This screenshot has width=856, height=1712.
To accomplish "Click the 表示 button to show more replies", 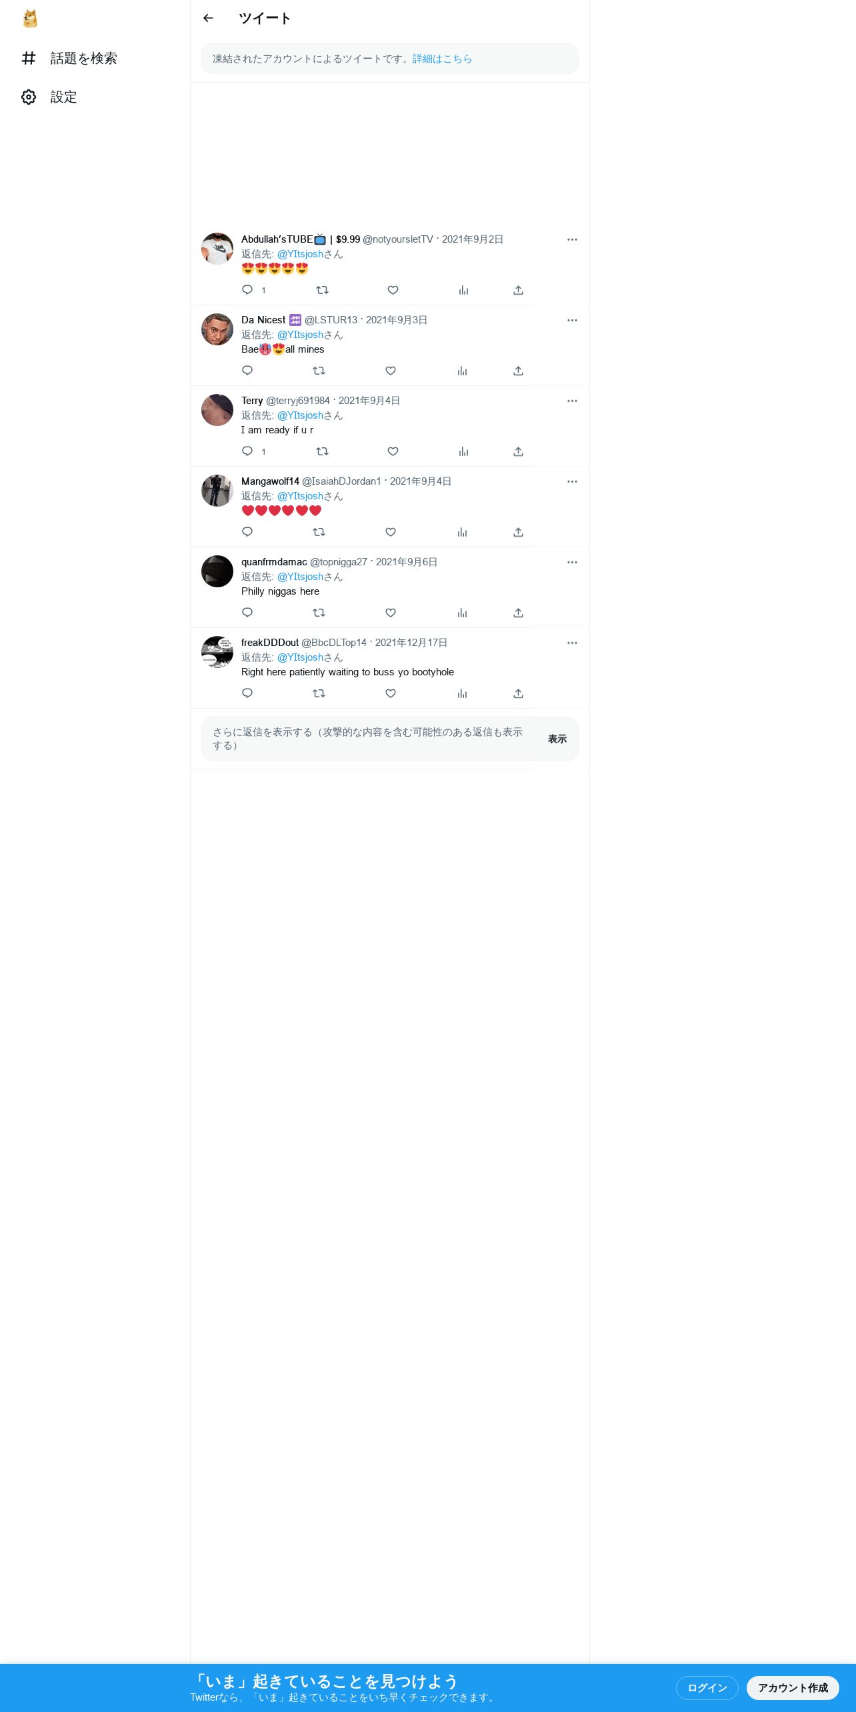I will [x=557, y=739].
